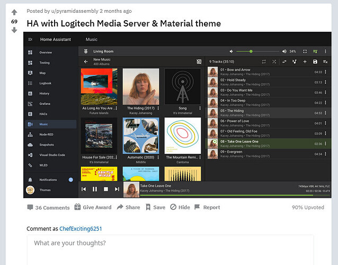The image size is (338, 265).
Task: Open the Living Room toolbar overflow menu
Action: (x=325, y=51)
